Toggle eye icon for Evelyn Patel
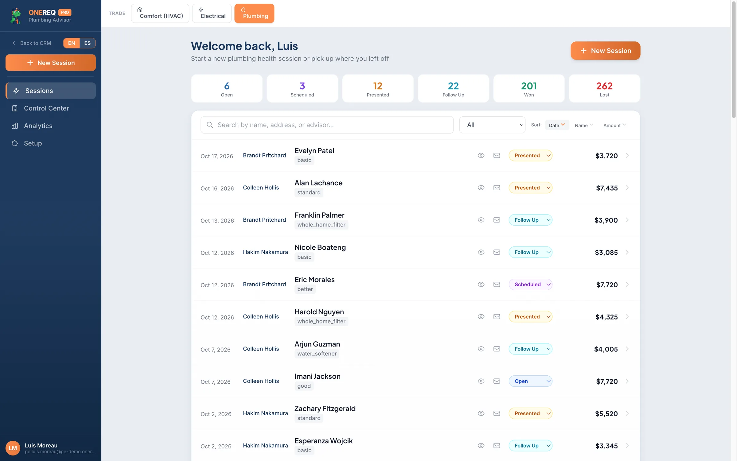Image resolution: width=737 pixels, height=461 pixels. click(481, 155)
